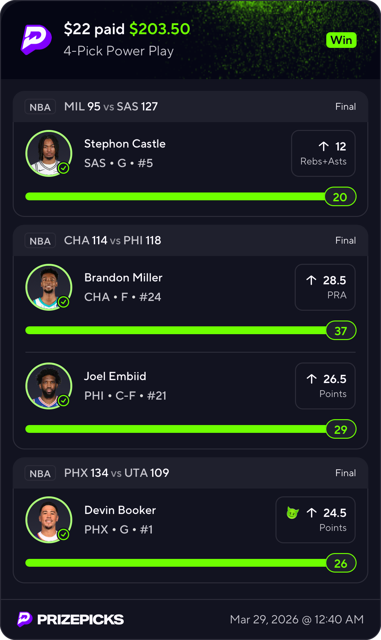The width and height of the screenshot is (381, 640).
Task: Click the up arrow on Castle's Rebs+Asts
Action: [x=324, y=147]
